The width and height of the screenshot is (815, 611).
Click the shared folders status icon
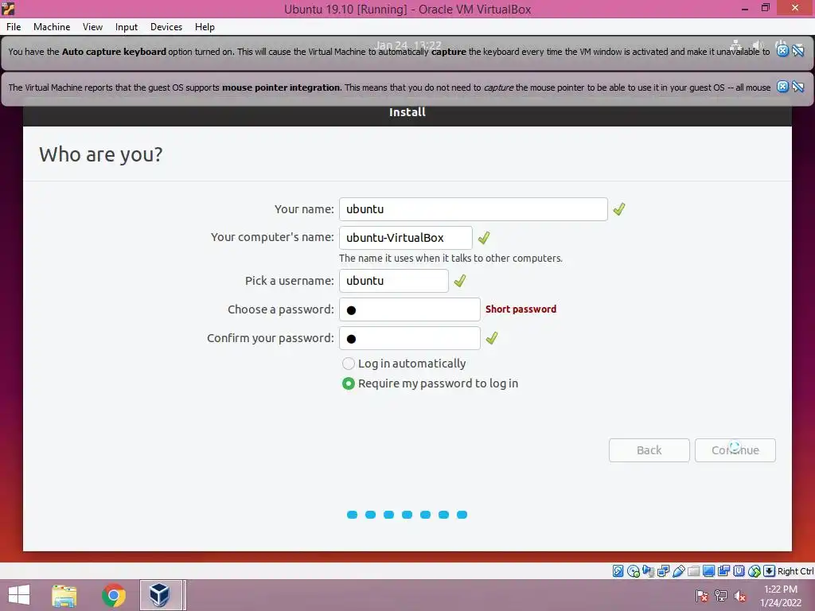[x=693, y=571]
